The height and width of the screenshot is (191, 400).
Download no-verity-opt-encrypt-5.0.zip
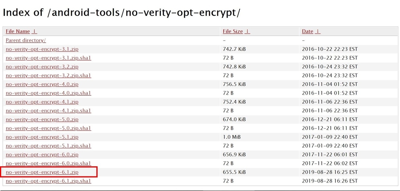42,119
